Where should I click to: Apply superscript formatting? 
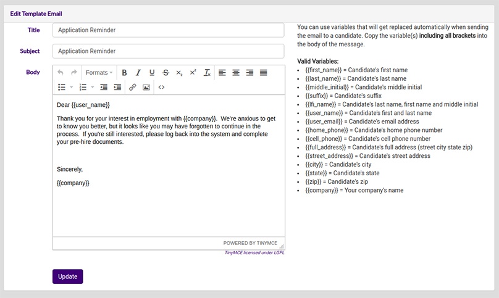[193, 73]
